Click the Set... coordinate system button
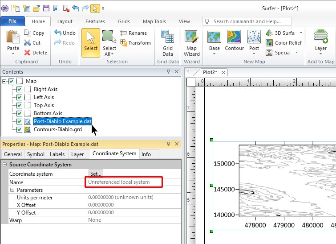336x244 pixels. click(x=96, y=174)
